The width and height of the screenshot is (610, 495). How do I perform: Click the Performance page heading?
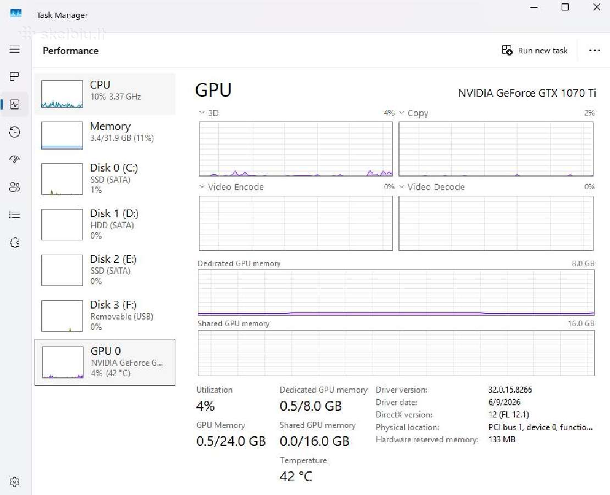coord(71,51)
